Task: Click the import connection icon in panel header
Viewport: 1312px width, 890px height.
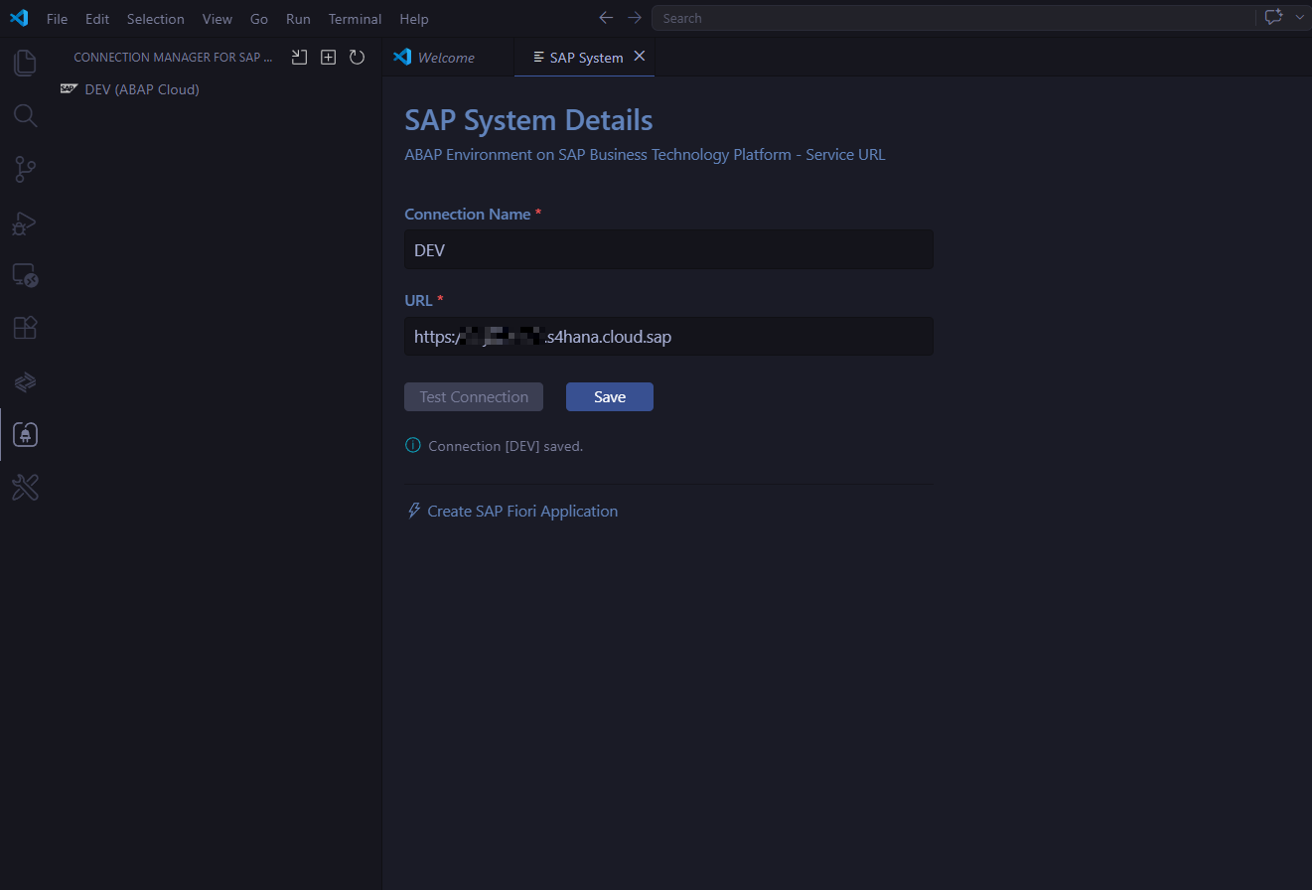Action: pos(299,58)
